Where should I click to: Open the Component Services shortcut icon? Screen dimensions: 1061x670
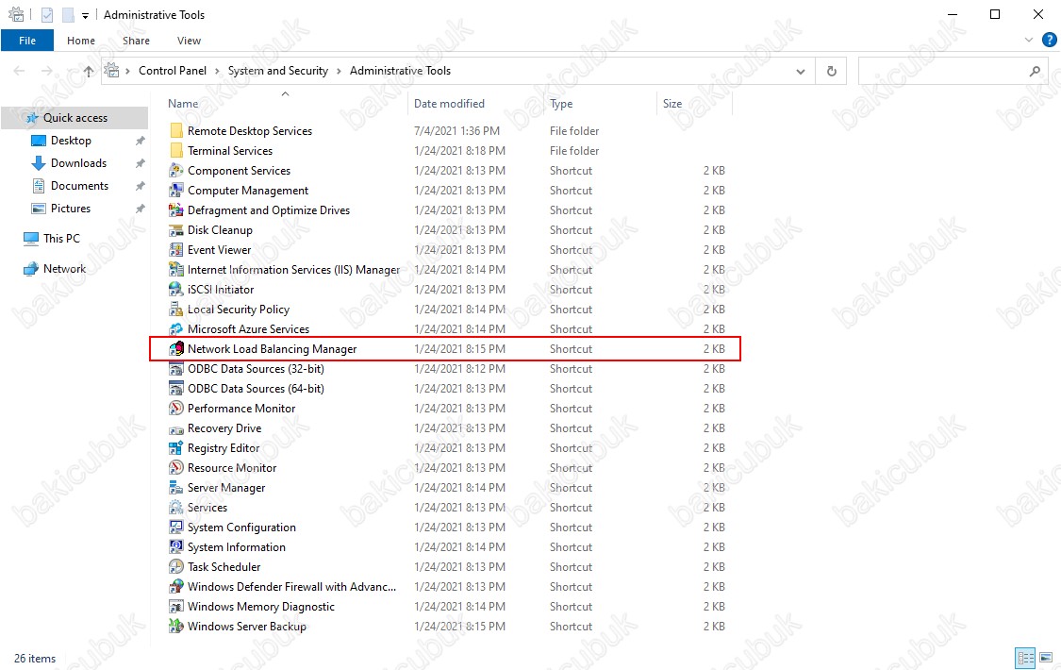click(176, 171)
